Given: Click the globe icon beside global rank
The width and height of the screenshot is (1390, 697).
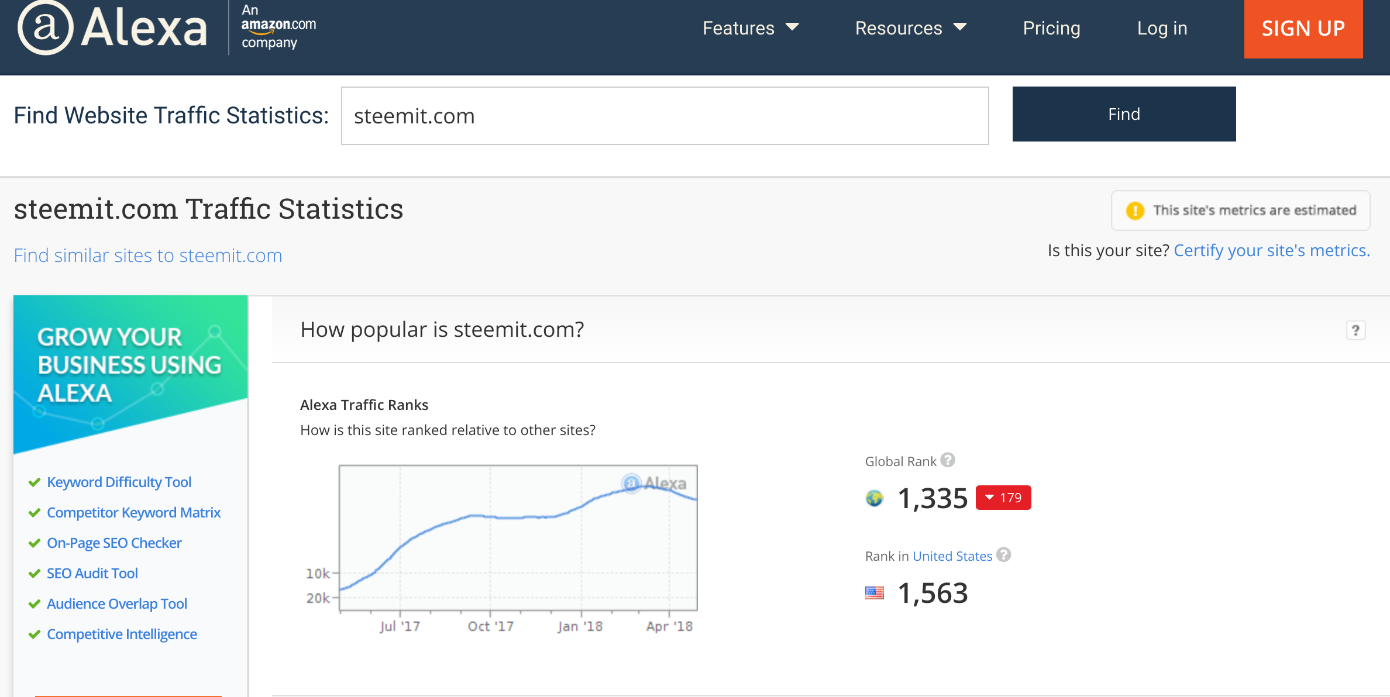Looking at the screenshot, I should coord(875,498).
